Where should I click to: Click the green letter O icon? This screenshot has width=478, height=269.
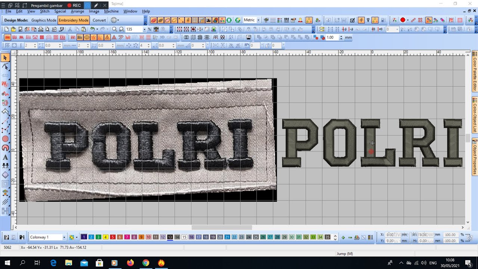click(x=229, y=20)
